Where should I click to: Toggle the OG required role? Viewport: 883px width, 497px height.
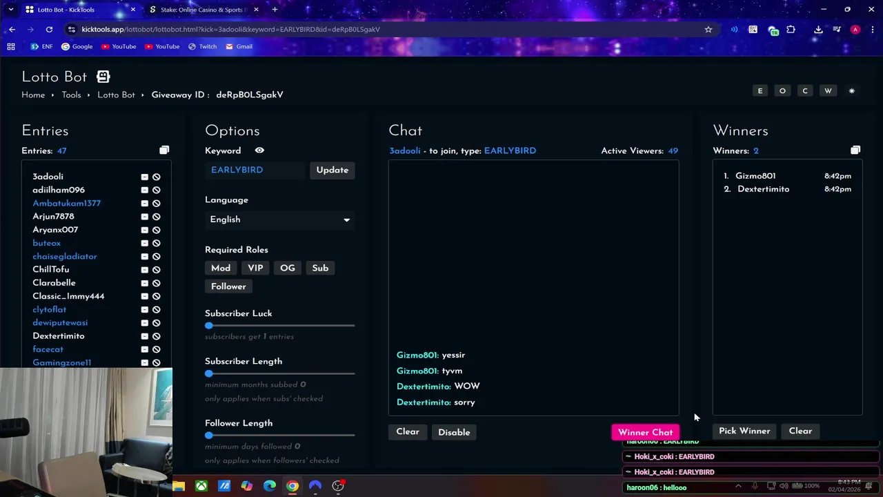point(288,268)
